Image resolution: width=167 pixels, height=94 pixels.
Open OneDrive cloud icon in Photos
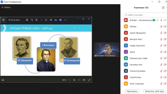click(x=56, y=20)
